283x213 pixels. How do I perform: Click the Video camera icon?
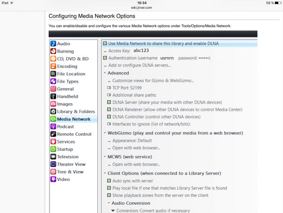tap(53, 179)
